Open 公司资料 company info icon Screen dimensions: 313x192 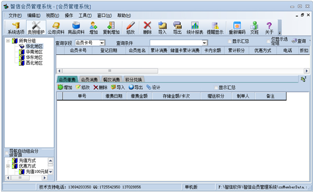tap(56, 28)
